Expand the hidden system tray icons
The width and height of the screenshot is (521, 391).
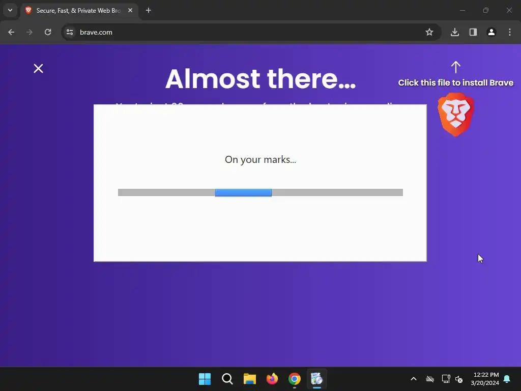[414, 379]
